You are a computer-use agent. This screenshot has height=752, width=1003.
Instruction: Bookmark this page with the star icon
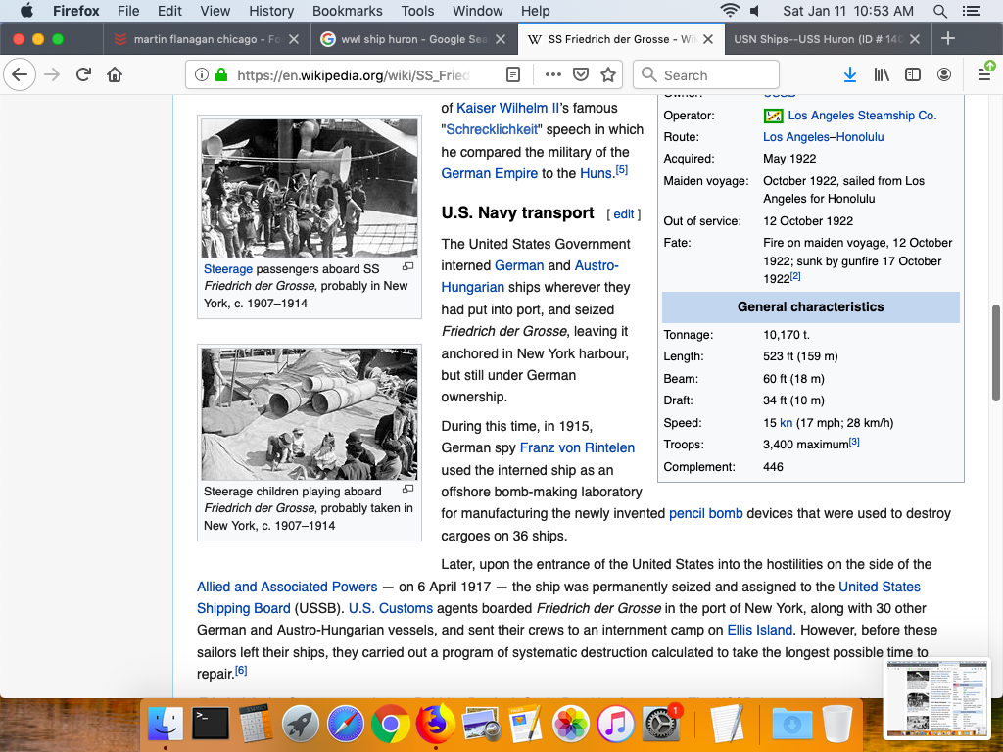tap(608, 74)
